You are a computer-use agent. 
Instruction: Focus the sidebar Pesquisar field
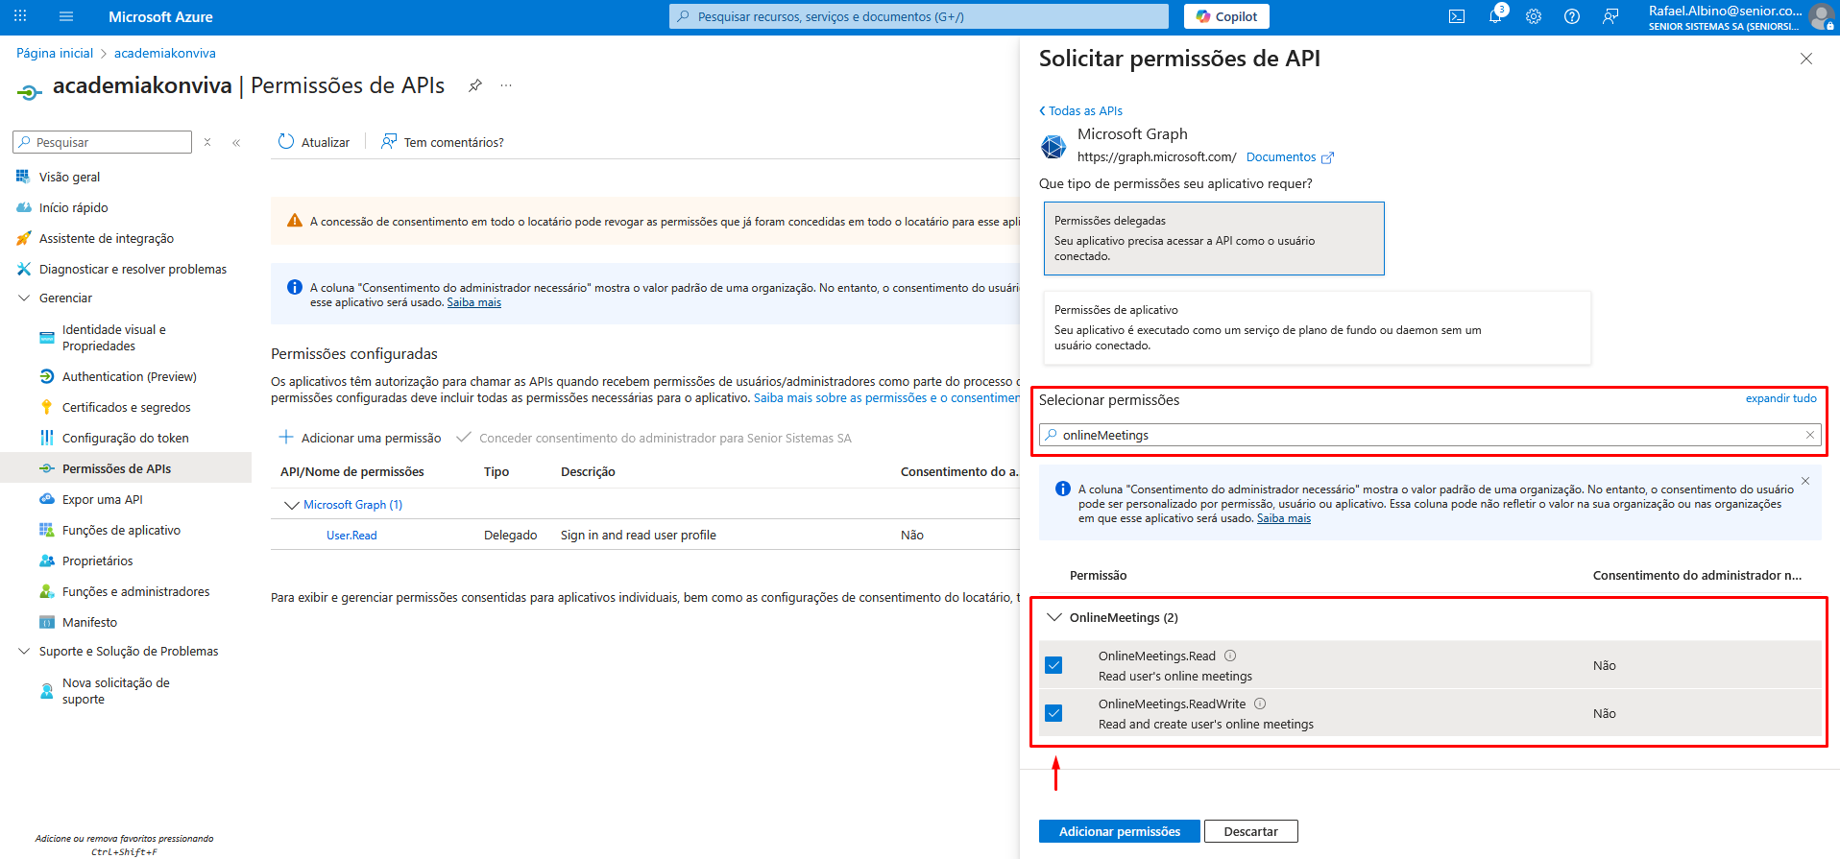[103, 142]
